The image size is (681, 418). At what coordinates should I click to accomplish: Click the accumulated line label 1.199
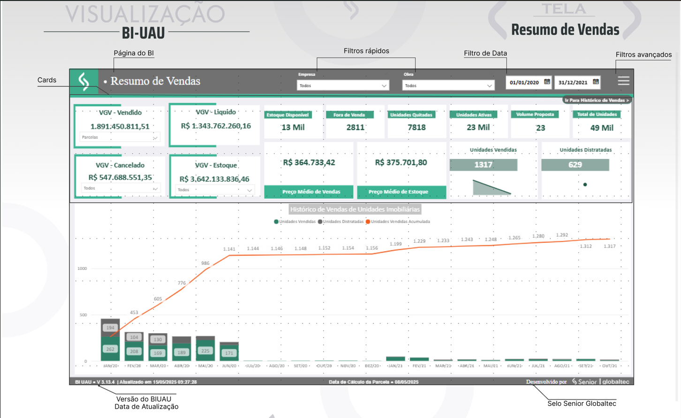pyautogui.click(x=395, y=244)
